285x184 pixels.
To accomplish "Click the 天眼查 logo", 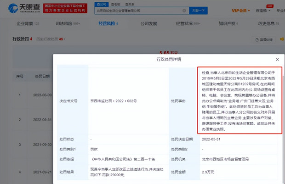I will tap(24, 8).
